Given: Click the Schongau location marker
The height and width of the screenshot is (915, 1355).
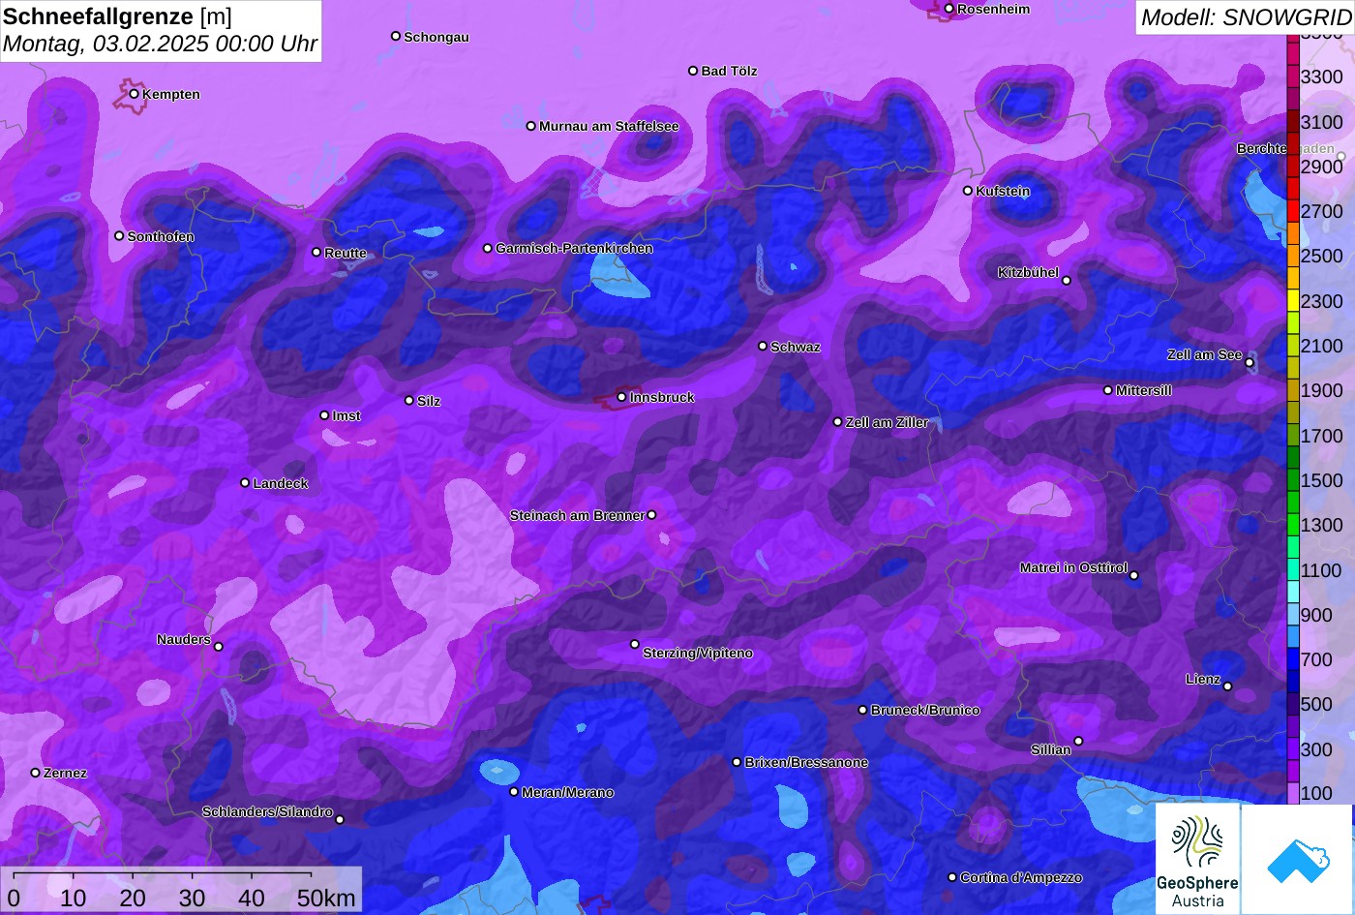Looking at the screenshot, I should 396,36.
